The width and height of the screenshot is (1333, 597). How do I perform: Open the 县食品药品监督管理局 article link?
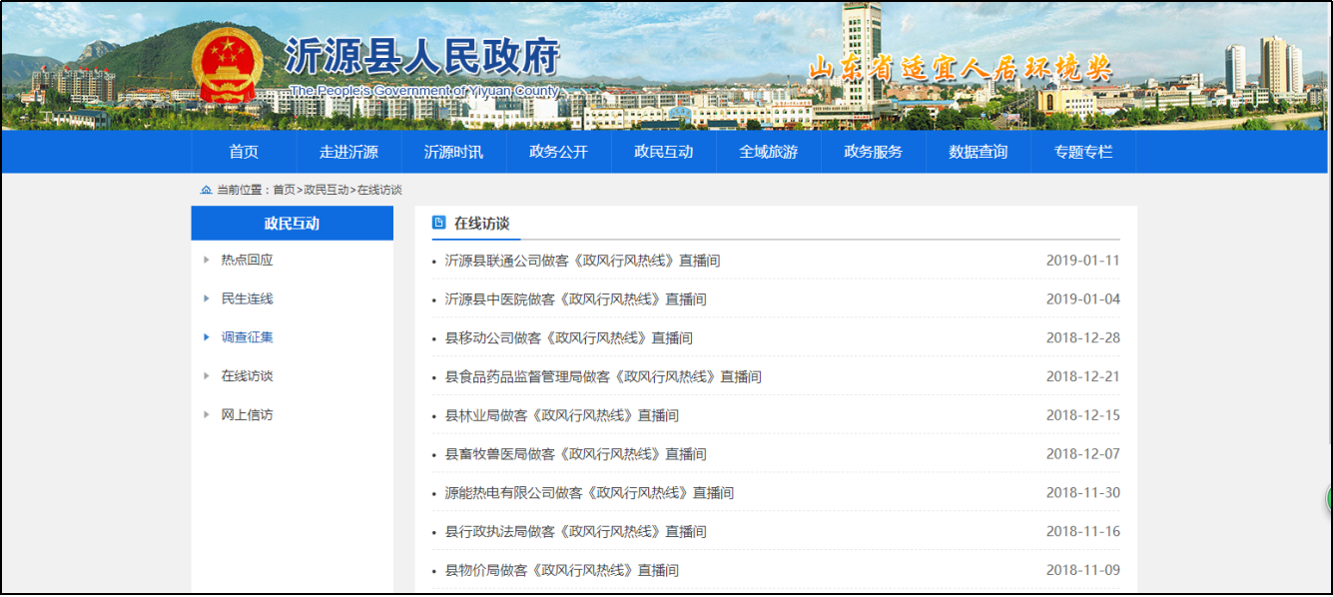click(x=603, y=376)
